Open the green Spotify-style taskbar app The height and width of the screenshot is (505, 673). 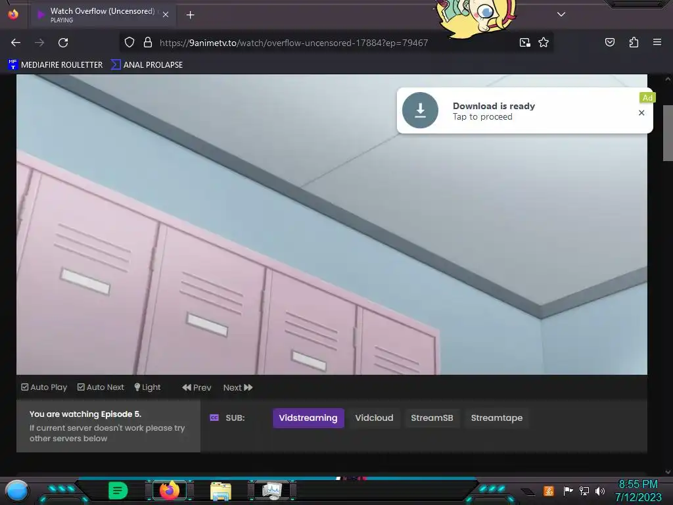tap(118, 491)
